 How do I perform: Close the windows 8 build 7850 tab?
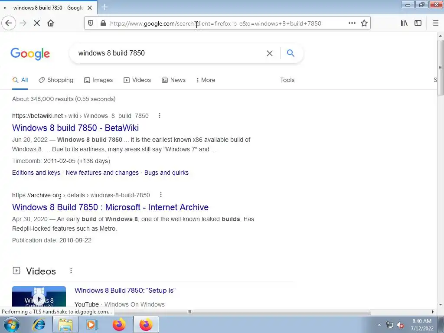point(90,8)
